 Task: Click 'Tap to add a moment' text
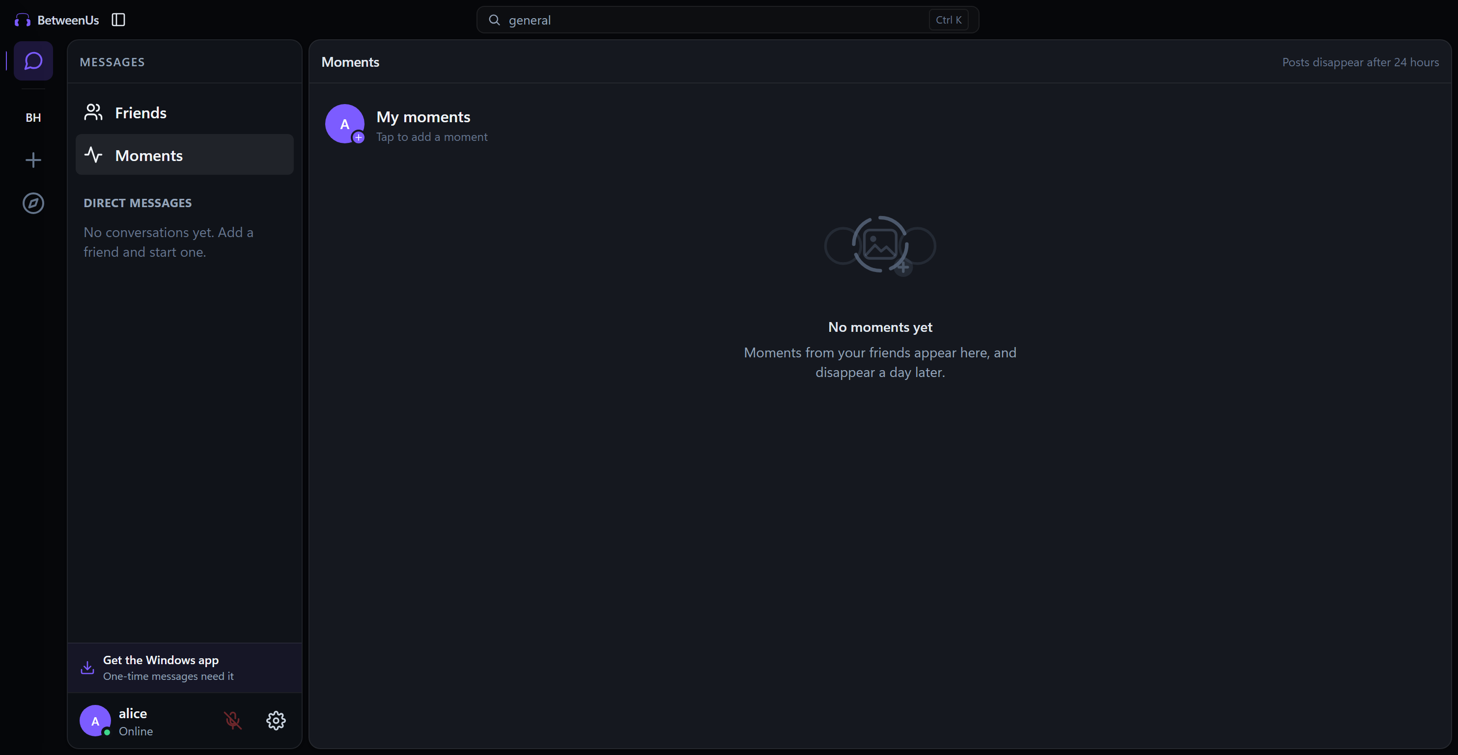pos(432,137)
